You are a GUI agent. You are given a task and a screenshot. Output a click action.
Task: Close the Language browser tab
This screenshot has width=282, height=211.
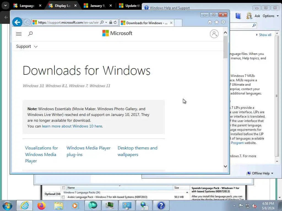coord(40,5)
